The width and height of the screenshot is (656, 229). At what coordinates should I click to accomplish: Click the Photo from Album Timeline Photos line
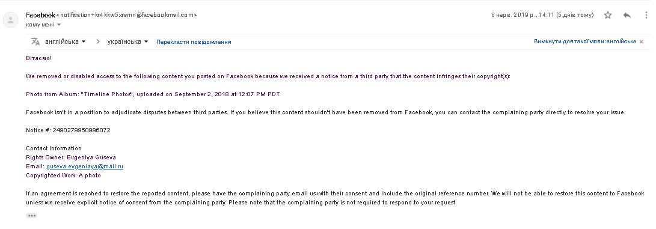coord(153,94)
